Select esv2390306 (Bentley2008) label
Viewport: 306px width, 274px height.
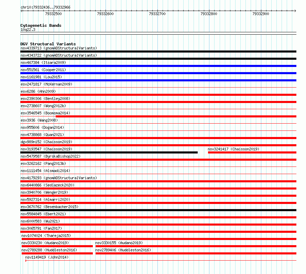coord(45,99)
